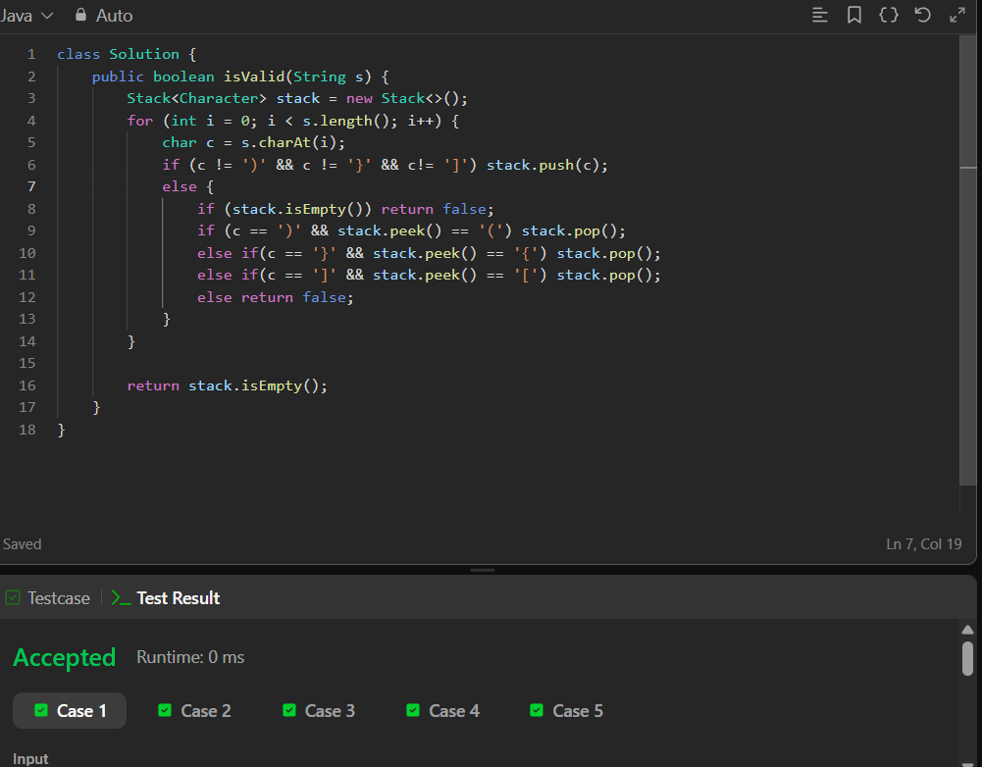982x767 pixels.
Task: Click the bookmark icon in editor toolbar
Action: pyautogui.click(x=854, y=15)
